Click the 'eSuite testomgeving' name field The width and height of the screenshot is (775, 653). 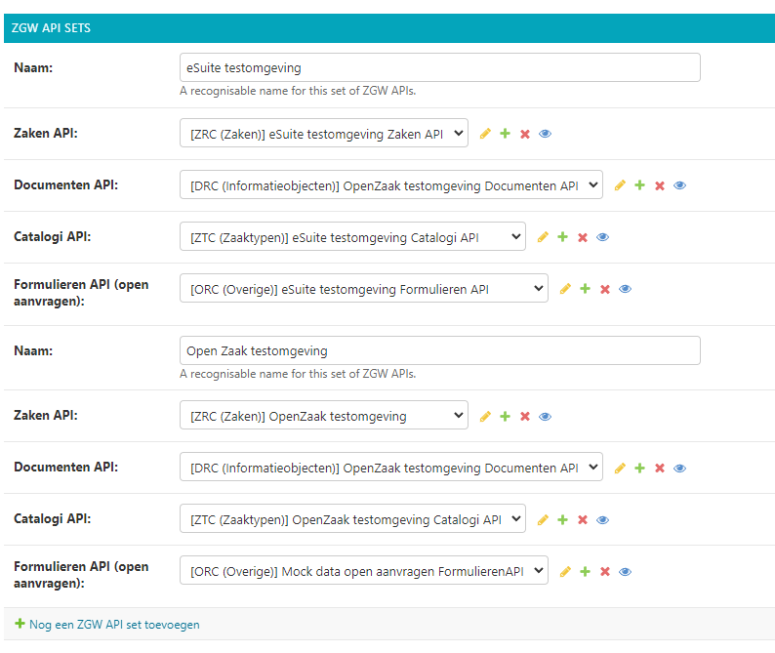click(x=439, y=67)
